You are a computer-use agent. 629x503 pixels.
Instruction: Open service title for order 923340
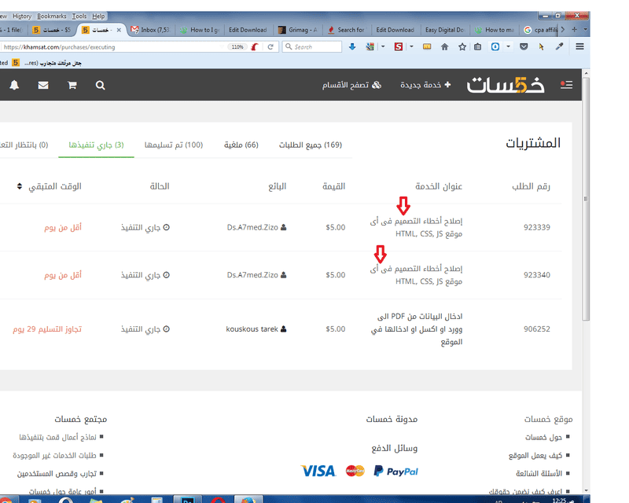(417, 275)
